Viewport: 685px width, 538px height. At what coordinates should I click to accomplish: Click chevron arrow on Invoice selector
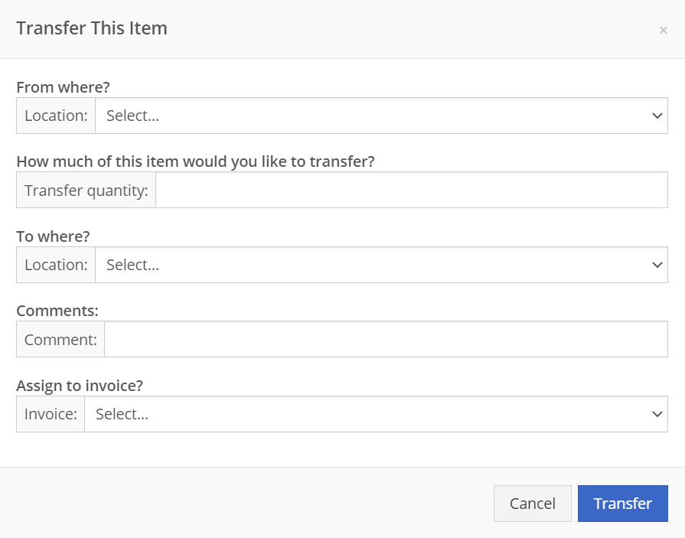[657, 415]
